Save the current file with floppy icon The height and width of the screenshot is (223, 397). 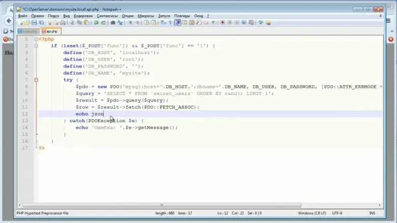pyautogui.click(x=34, y=23)
